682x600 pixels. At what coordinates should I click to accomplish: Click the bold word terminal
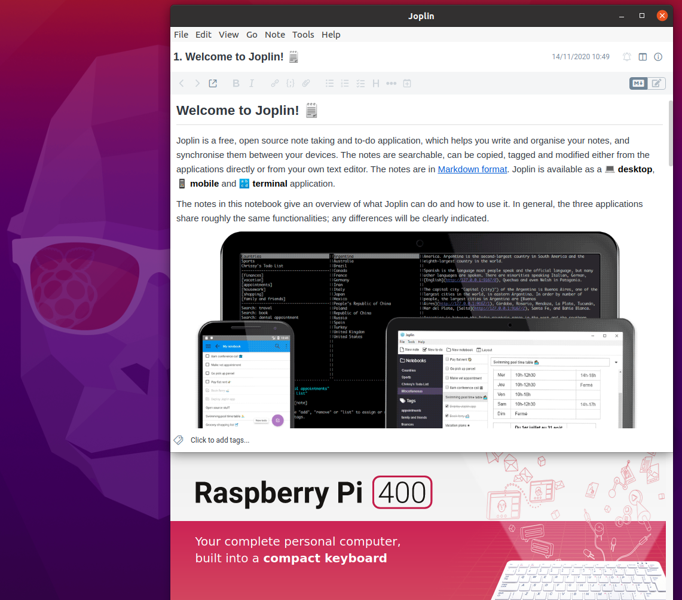coord(270,184)
